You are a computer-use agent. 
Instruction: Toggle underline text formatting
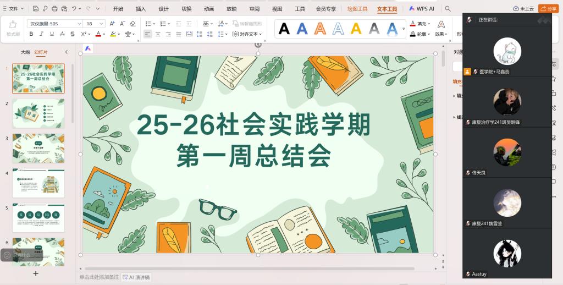click(52, 34)
